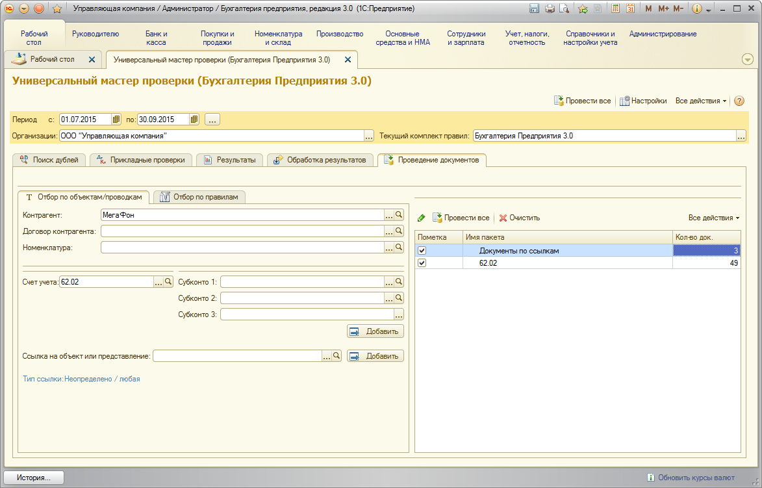The image size is (762, 488).
Task: Open the current rule set ellipsis button
Action: click(741, 136)
